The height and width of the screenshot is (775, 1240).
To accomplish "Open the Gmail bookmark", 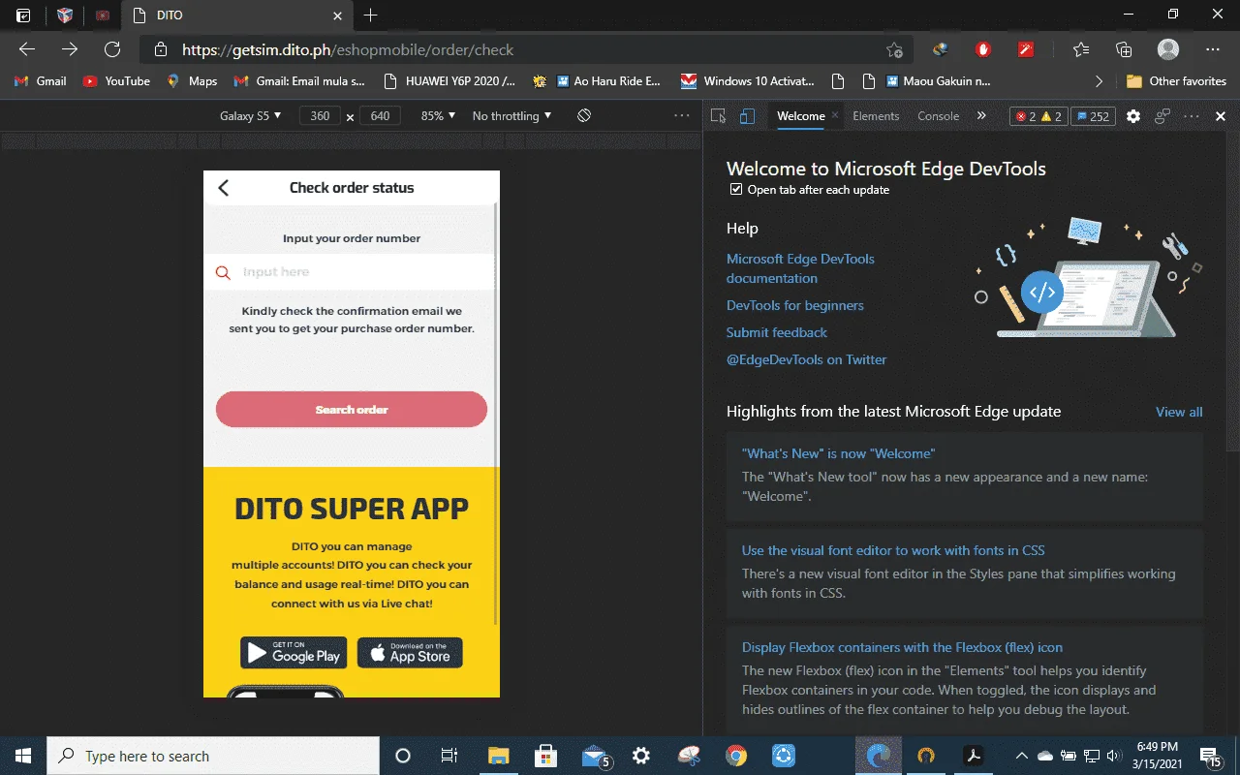I will [41, 81].
